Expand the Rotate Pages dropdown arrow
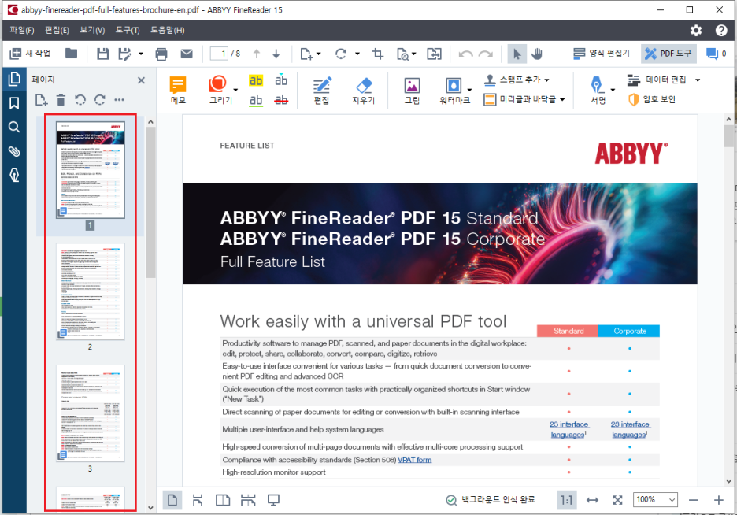This screenshot has height=515, width=737. (x=357, y=54)
